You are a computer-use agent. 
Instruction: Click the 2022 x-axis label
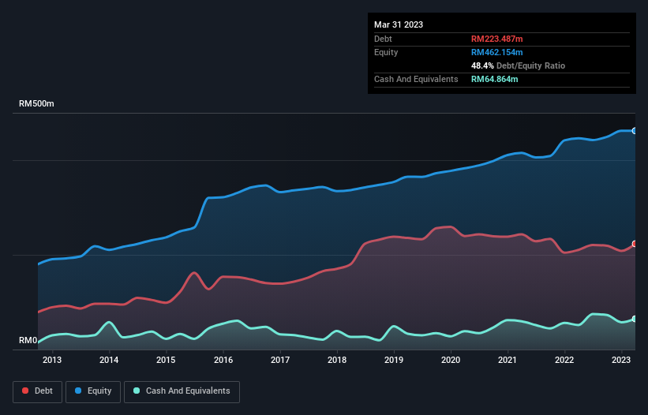(564, 360)
